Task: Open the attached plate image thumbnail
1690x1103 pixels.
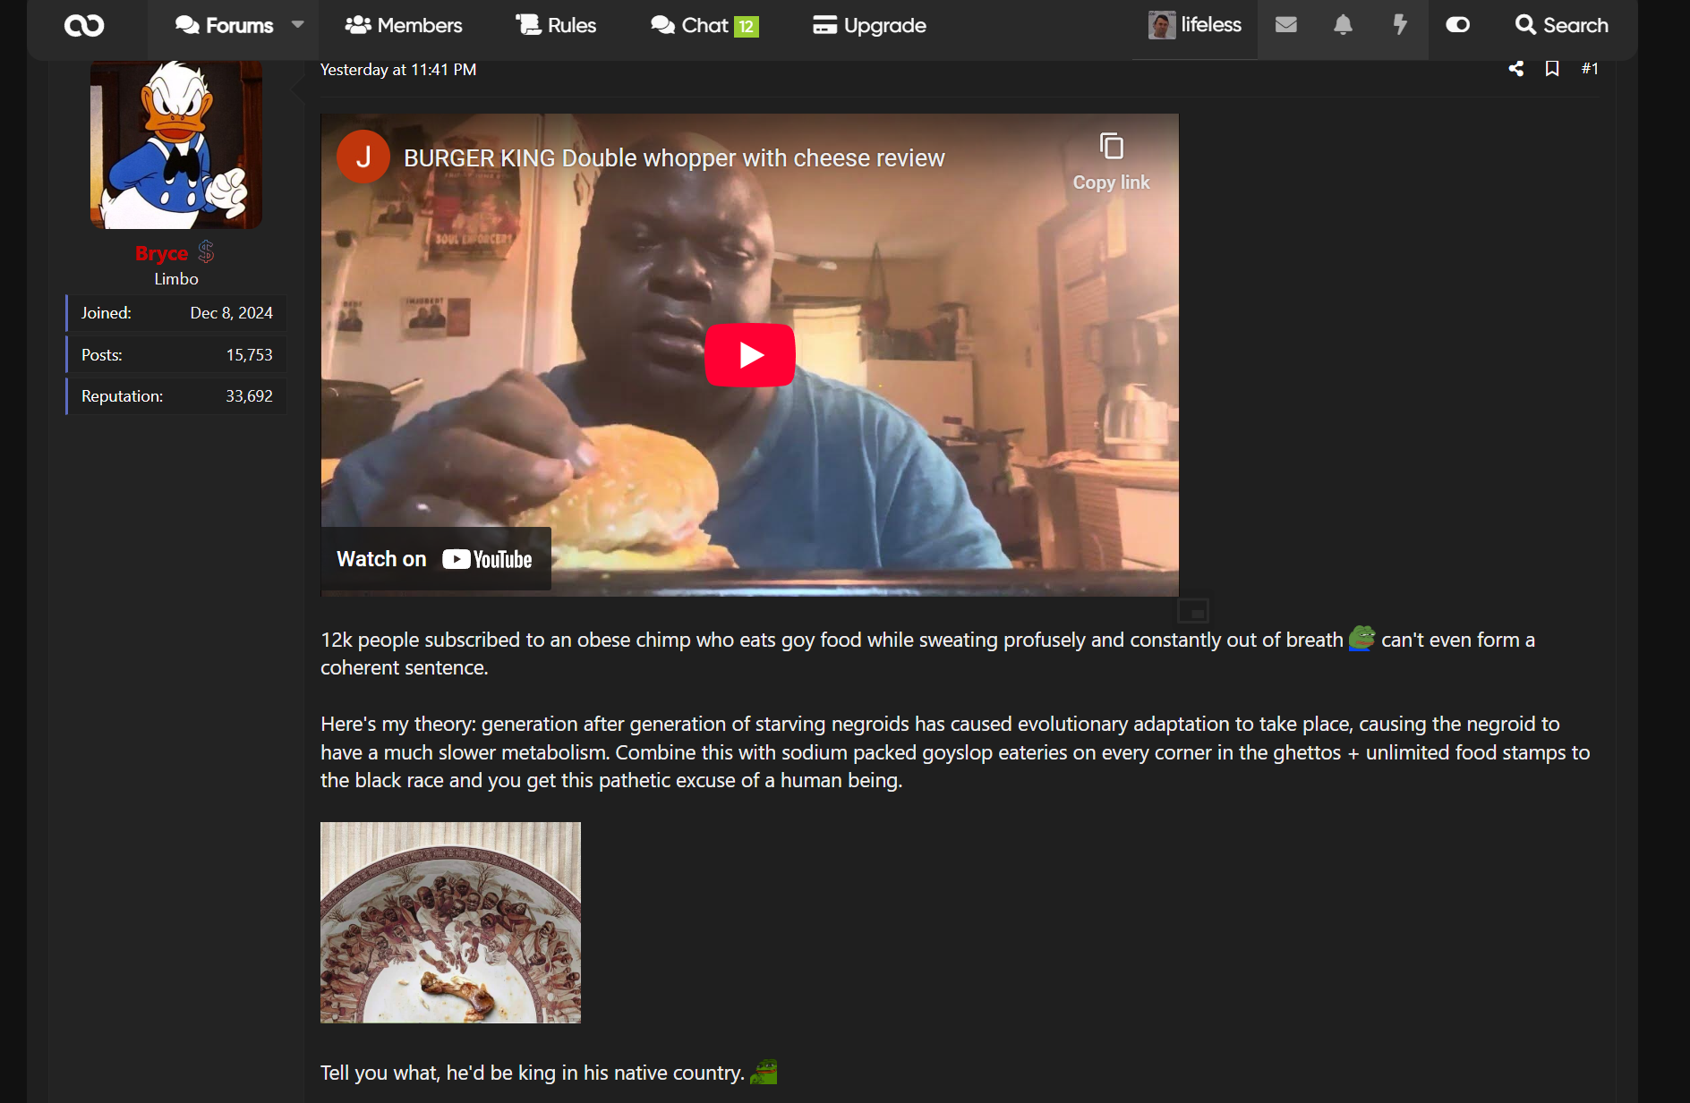Action: coord(450,922)
